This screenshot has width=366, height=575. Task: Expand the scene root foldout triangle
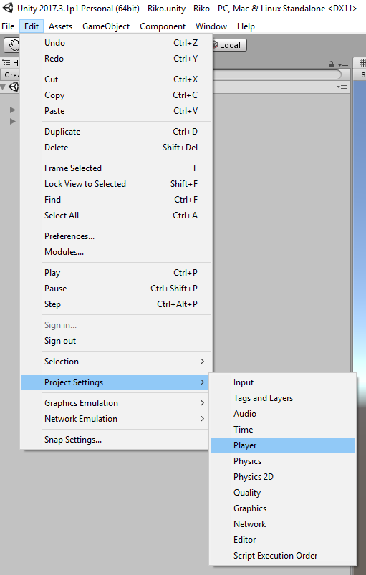(x=3, y=87)
